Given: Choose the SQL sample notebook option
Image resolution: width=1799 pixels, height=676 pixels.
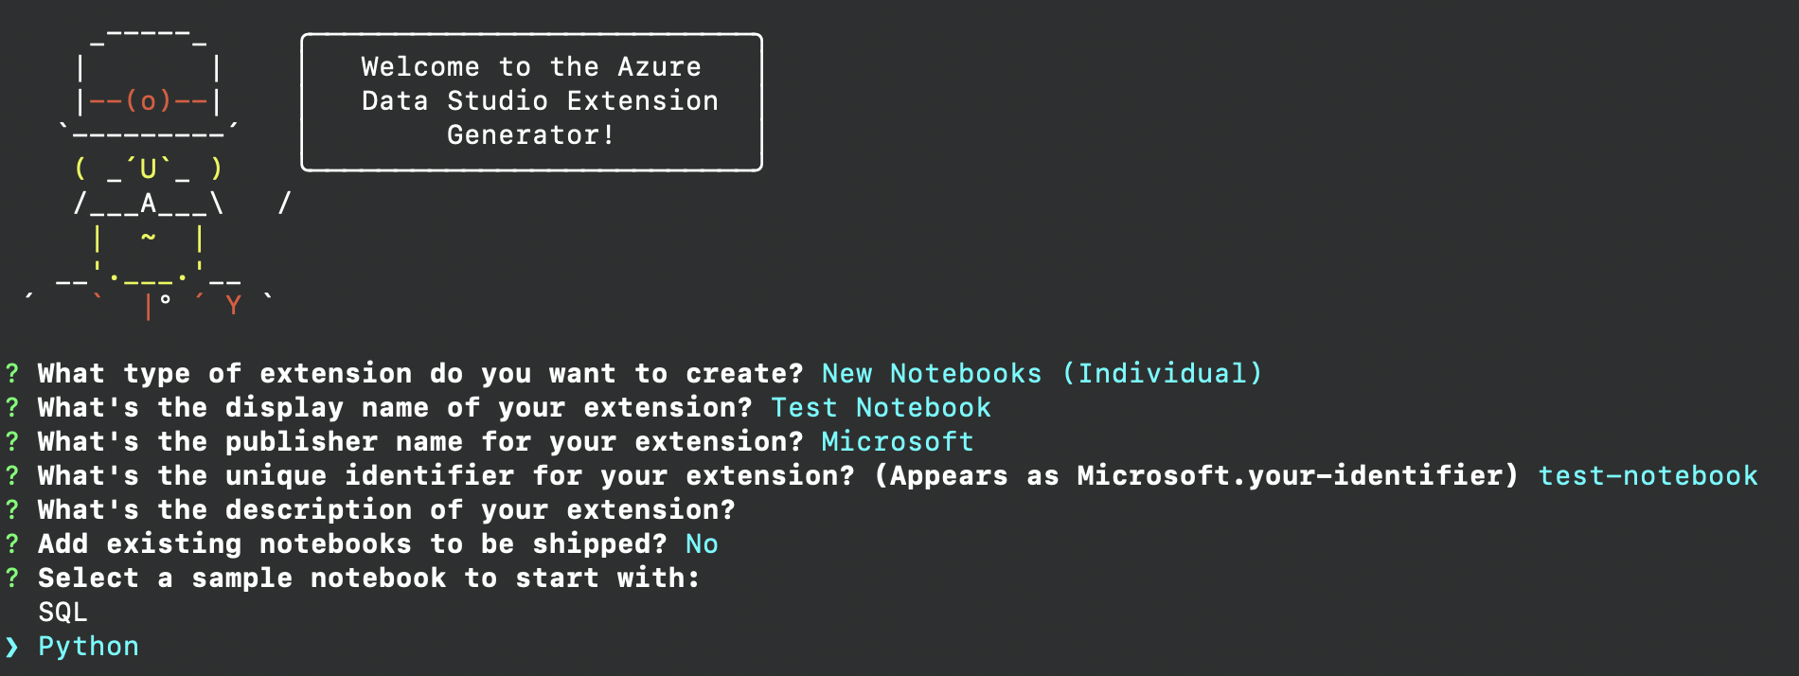Looking at the screenshot, I should [62, 612].
